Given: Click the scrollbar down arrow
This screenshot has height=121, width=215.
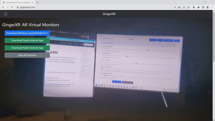Looking at the screenshot, I should pyautogui.click(x=214, y=120).
